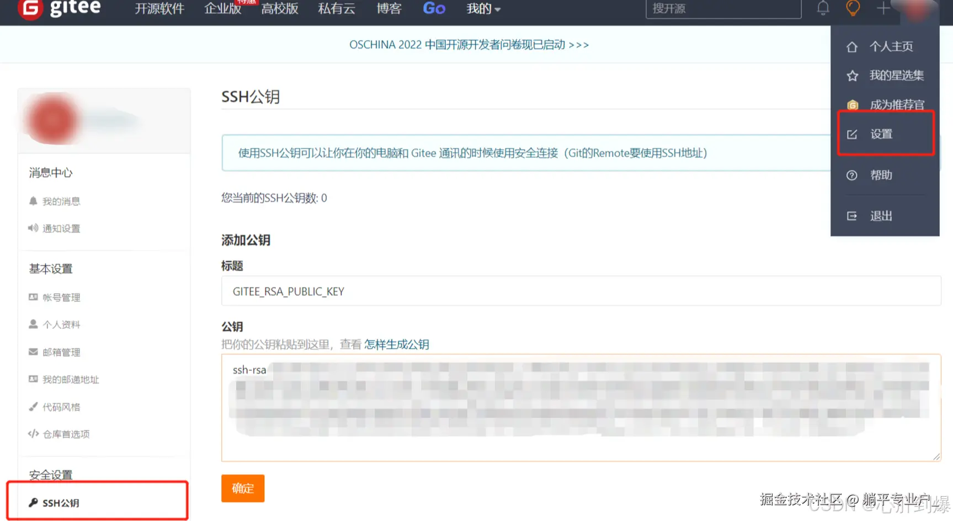Open 私有云 in the top navigation

click(x=337, y=9)
